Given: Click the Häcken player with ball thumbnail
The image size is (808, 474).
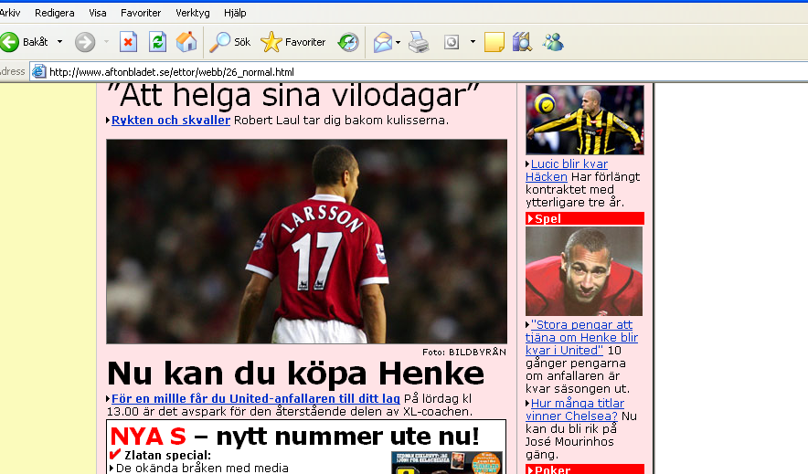Looking at the screenshot, I should [x=585, y=120].
